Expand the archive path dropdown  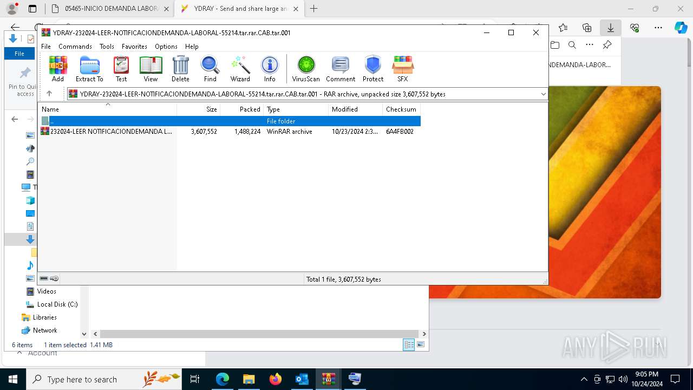click(x=543, y=94)
